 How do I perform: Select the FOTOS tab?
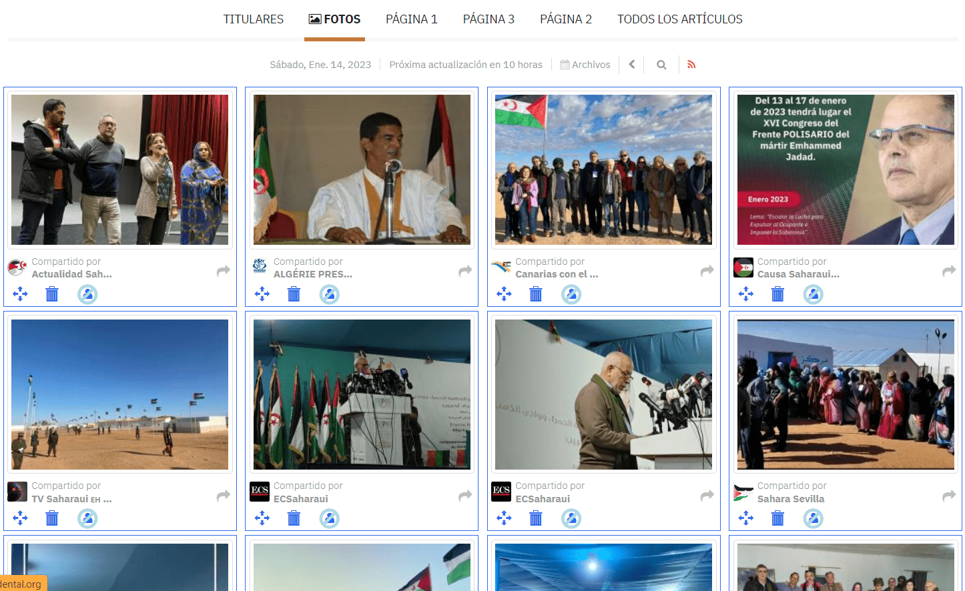(334, 19)
